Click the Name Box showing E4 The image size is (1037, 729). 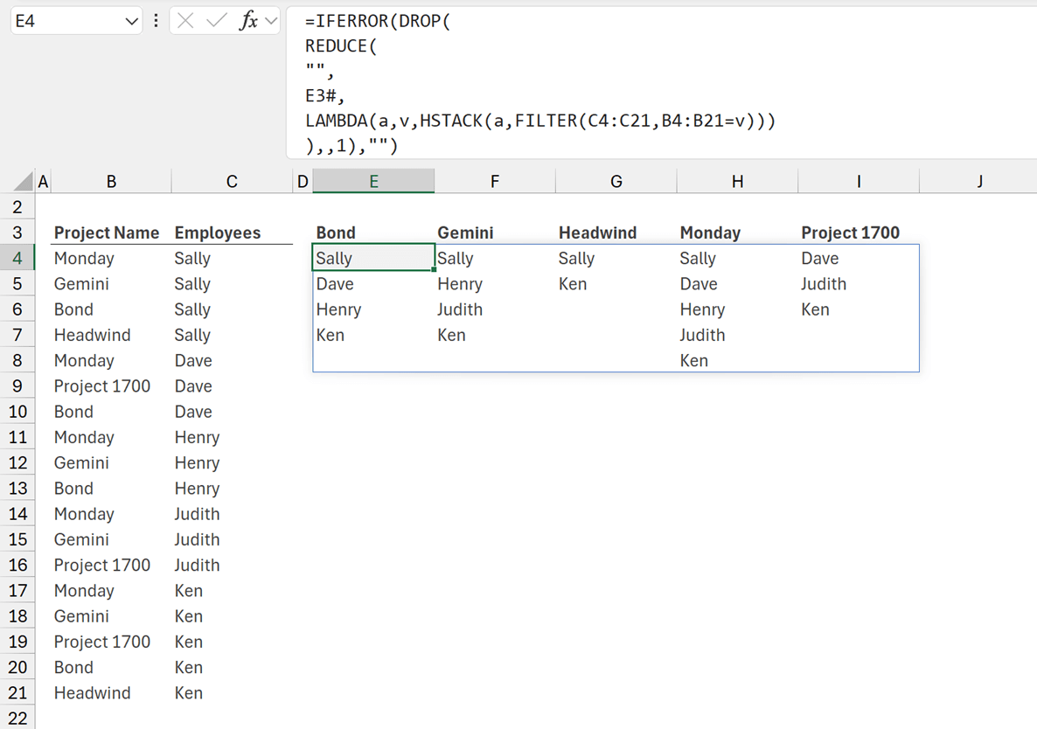point(66,21)
